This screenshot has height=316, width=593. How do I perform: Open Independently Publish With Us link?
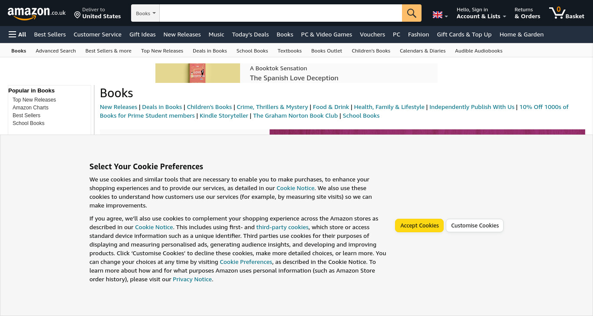click(x=472, y=107)
